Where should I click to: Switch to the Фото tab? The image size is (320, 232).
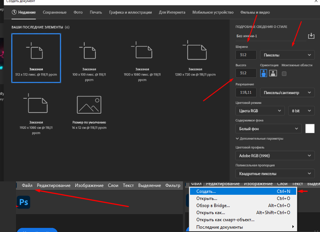[78, 12]
